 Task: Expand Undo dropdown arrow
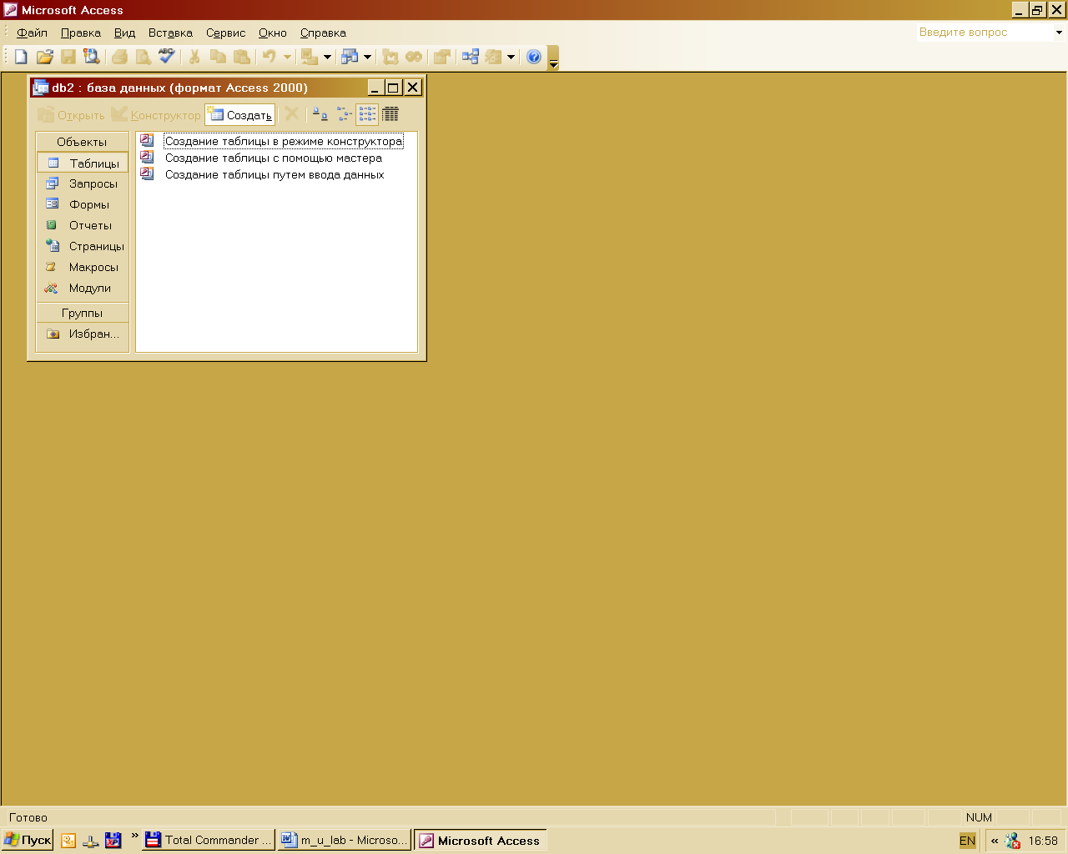[287, 57]
